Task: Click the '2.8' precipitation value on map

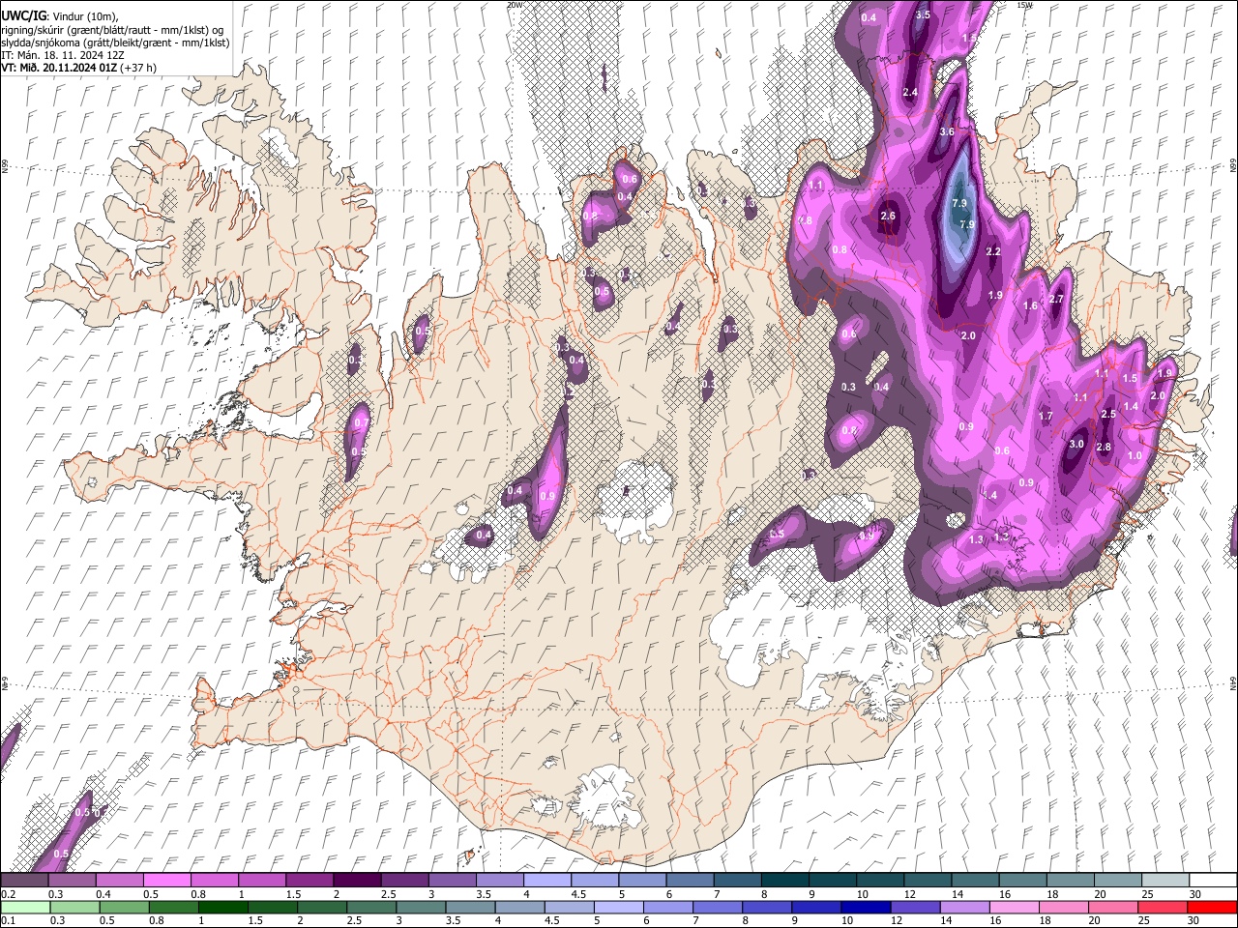Action: pyautogui.click(x=1104, y=447)
